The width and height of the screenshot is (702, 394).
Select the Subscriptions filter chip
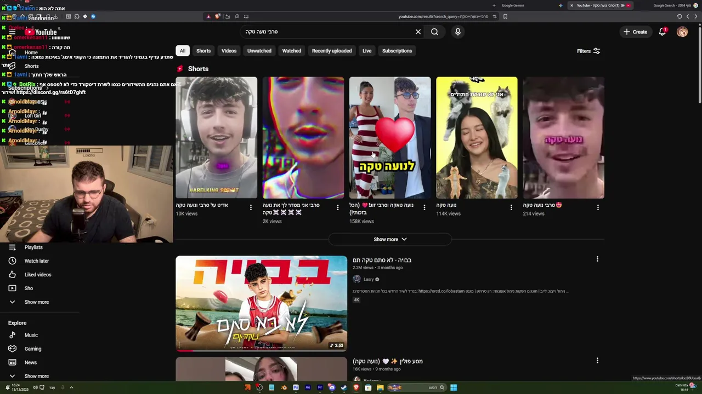coord(397,51)
